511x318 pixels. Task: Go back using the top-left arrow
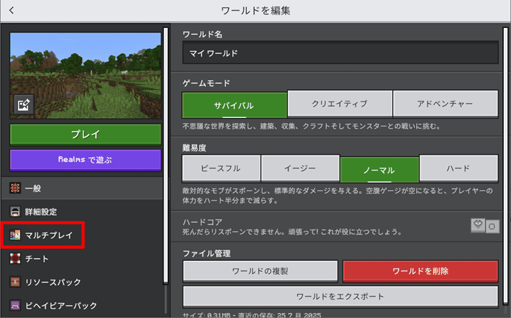12,10
